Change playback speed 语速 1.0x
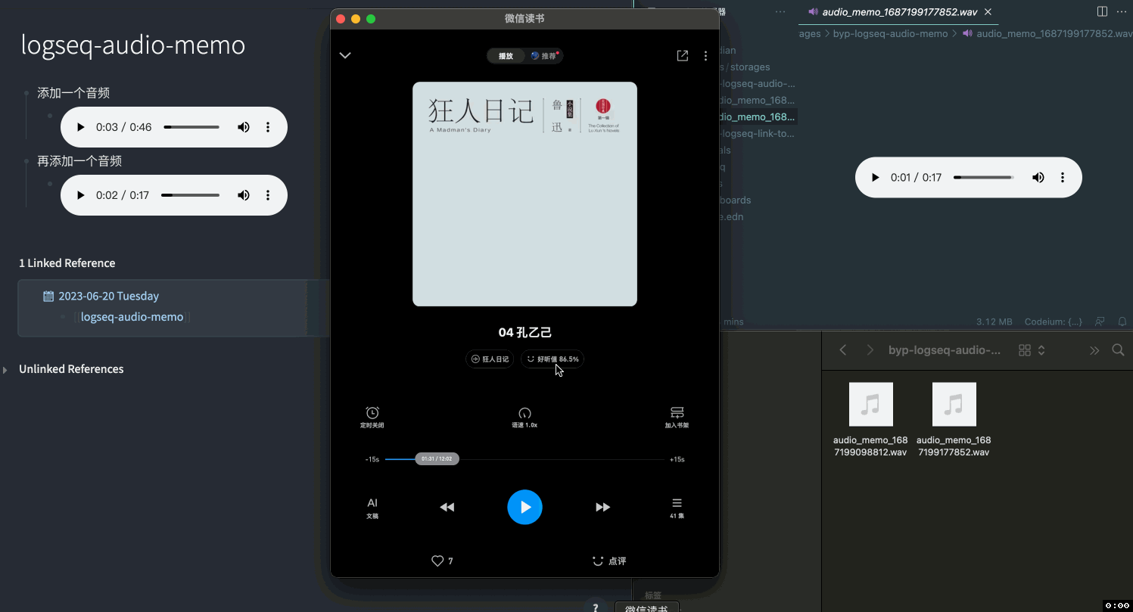 click(524, 417)
